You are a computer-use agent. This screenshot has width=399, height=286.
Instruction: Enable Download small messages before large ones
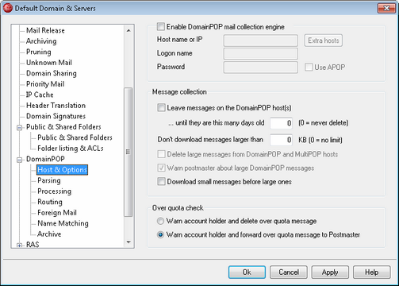pyautogui.click(x=161, y=182)
